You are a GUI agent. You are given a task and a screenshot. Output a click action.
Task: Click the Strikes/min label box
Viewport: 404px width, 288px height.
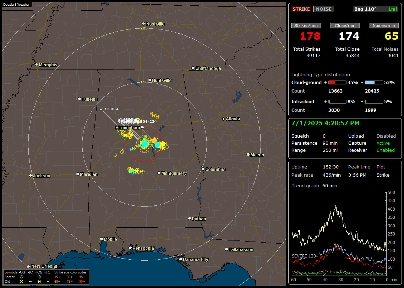[306, 26]
